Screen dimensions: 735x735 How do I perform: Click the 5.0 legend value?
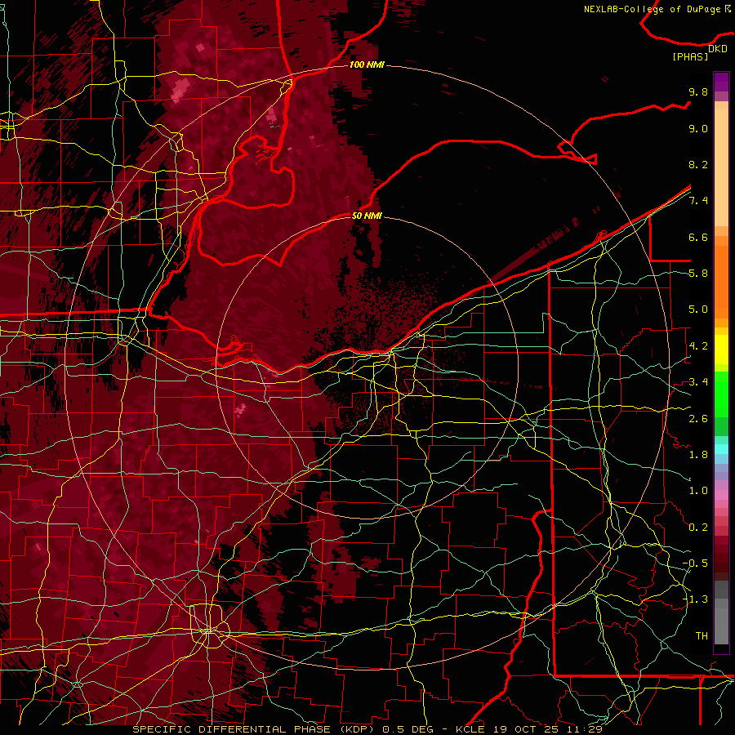[698, 310]
